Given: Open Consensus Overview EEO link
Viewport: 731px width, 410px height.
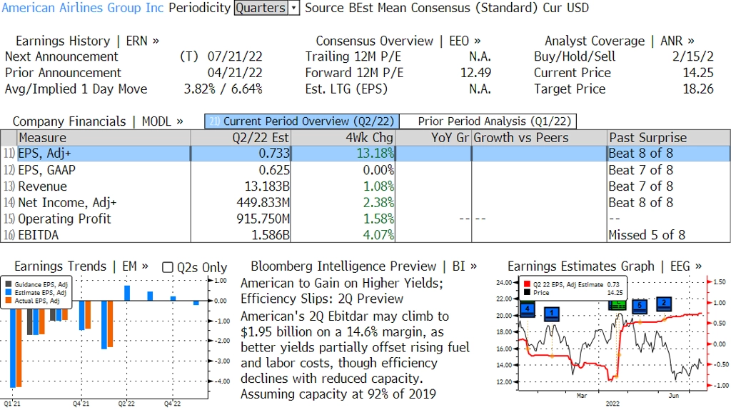Looking at the screenshot, I should click(x=398, y=41).
